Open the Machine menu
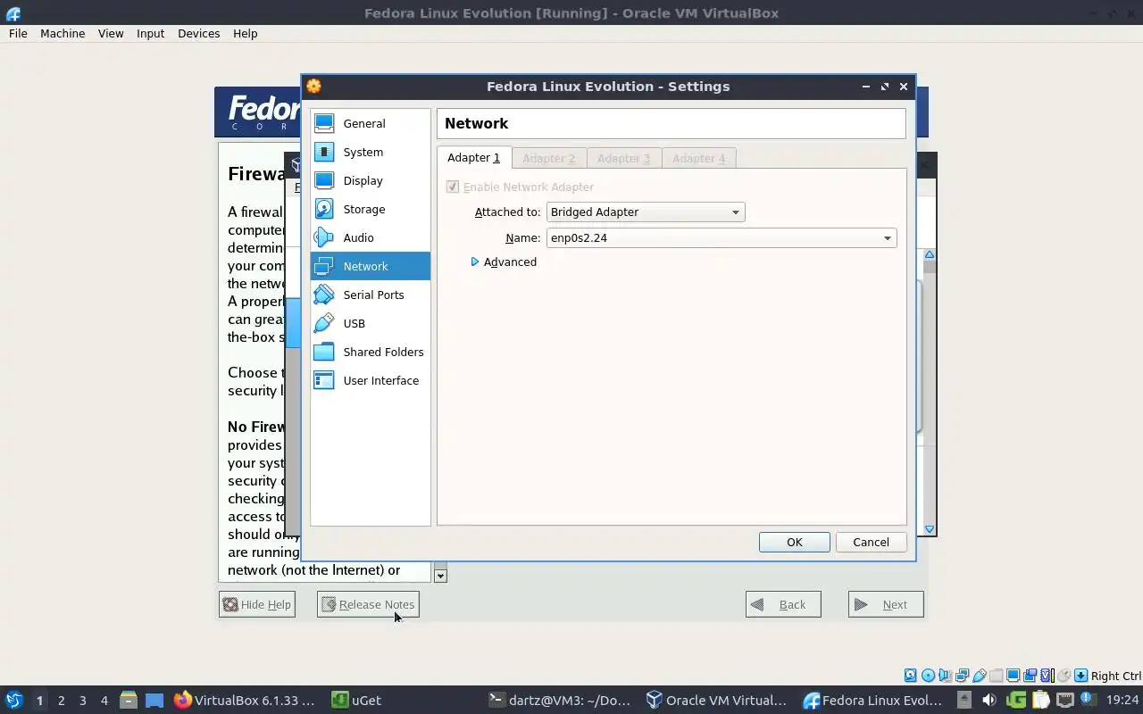The image size is (1143, 714). (63, 33)
